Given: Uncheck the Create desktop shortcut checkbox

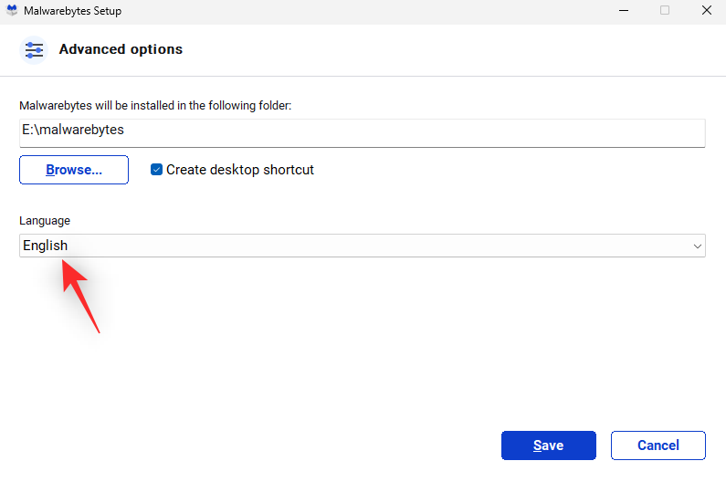Looking at the screenshot, I should [157, 170].
